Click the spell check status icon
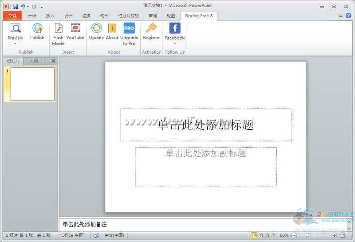The height and width of the screenshot is (242, 355). tap(96, 235)
